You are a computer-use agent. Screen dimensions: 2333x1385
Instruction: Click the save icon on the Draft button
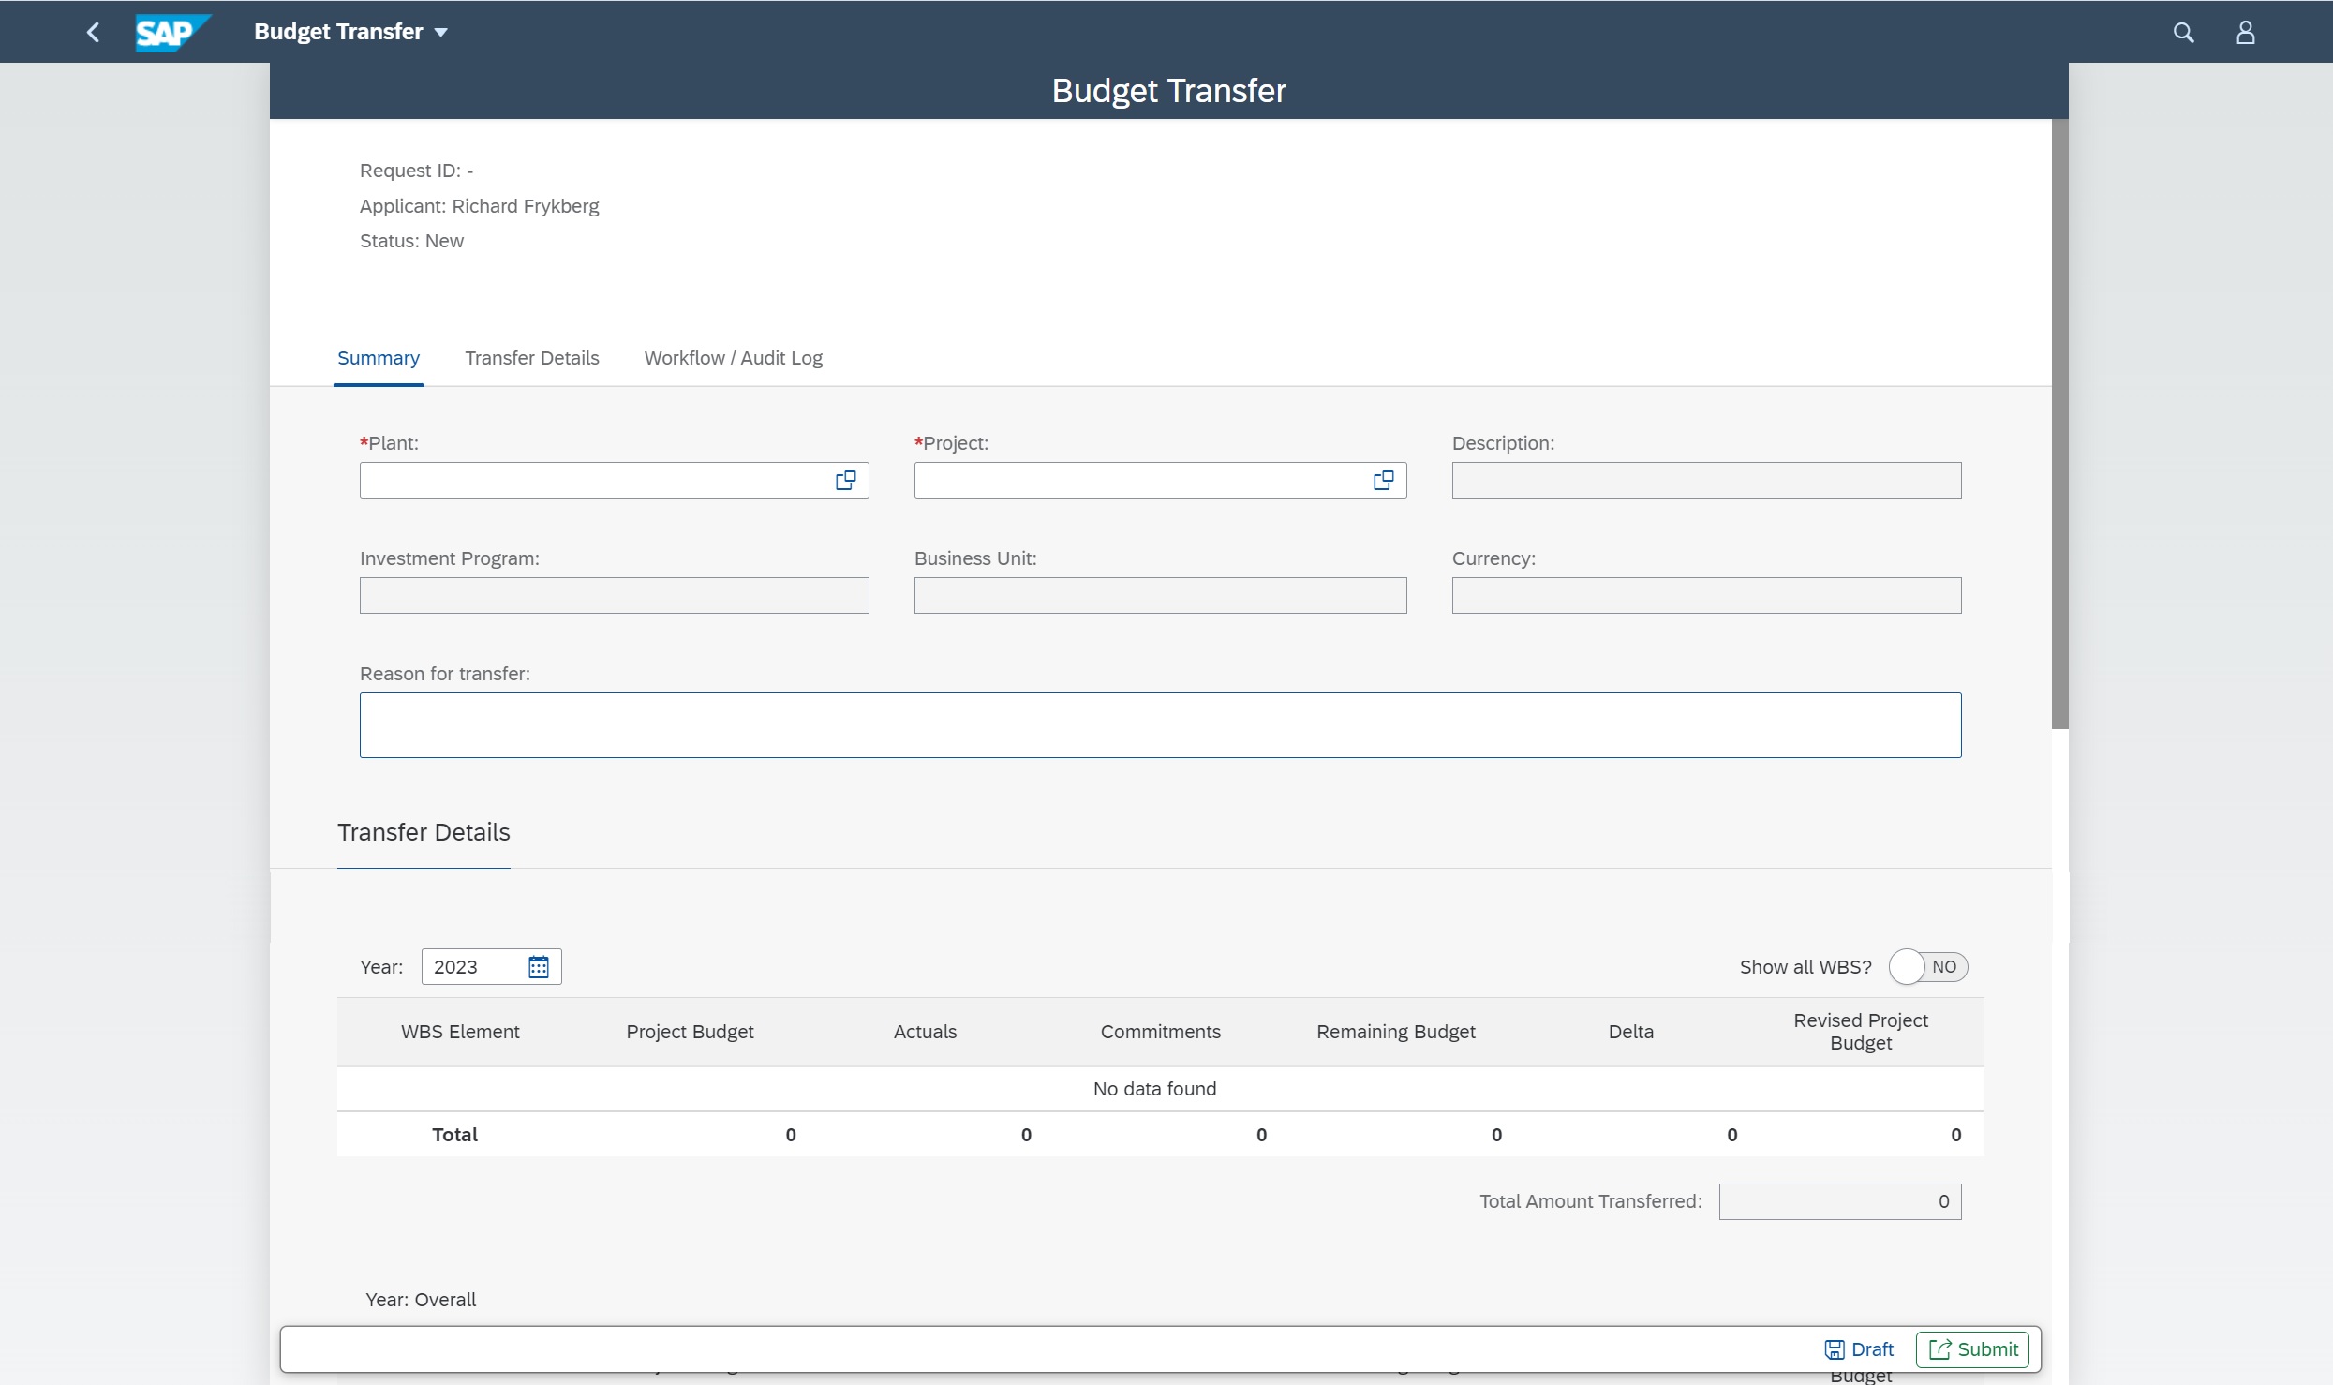tap(1834, 1349)
